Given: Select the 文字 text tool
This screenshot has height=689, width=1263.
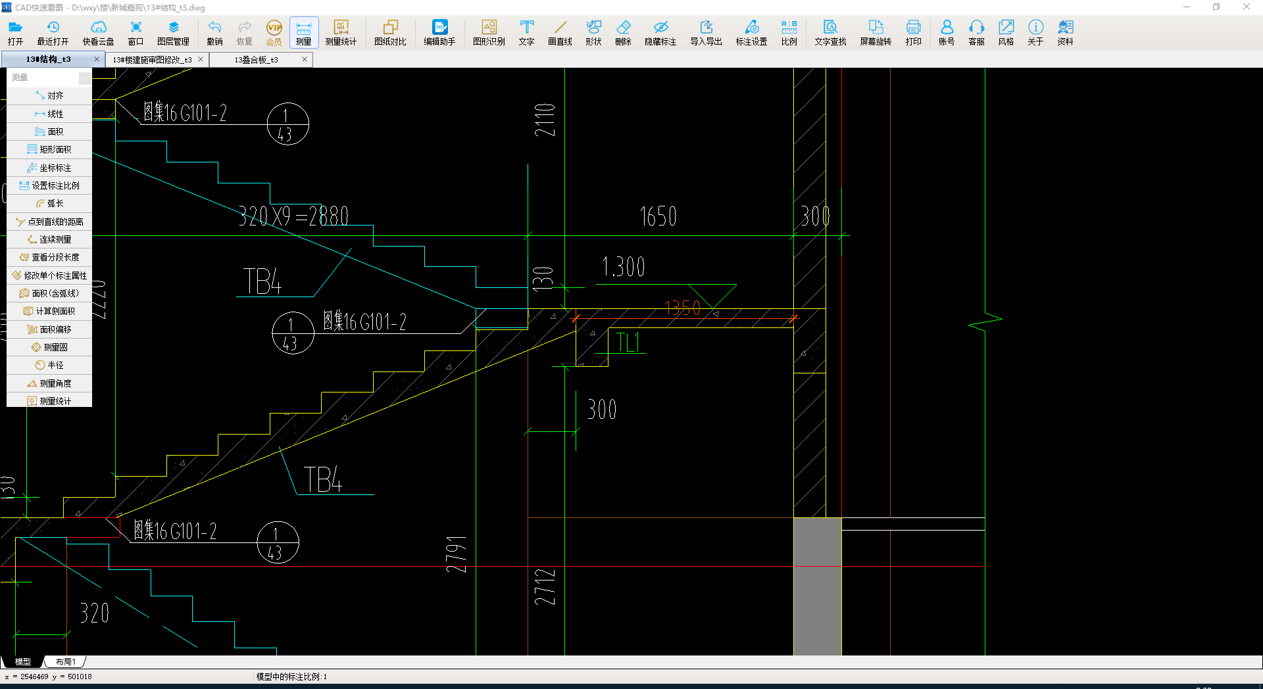Looking at the screenshot, I should (x=526, y=32).
